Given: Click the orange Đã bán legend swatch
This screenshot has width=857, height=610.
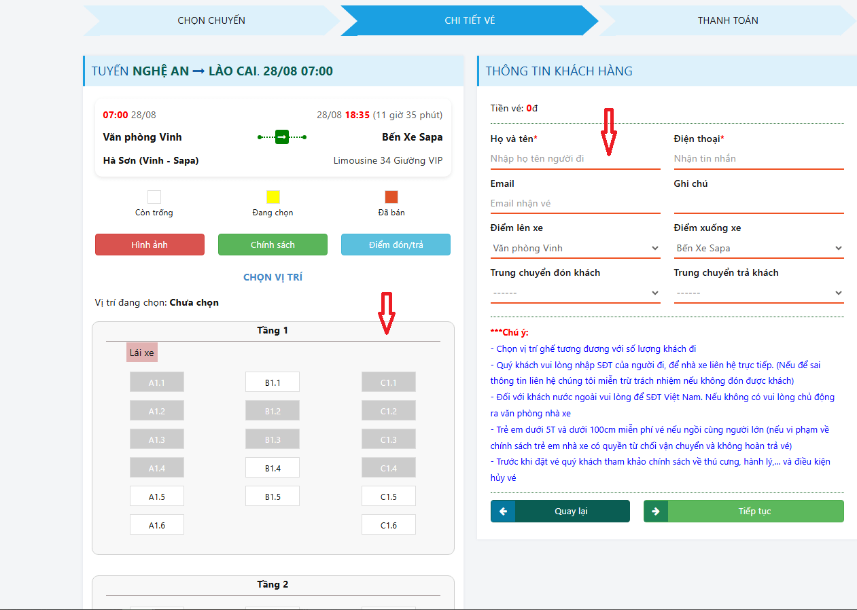Looking at the screenshot, I should tap(391, 197).
